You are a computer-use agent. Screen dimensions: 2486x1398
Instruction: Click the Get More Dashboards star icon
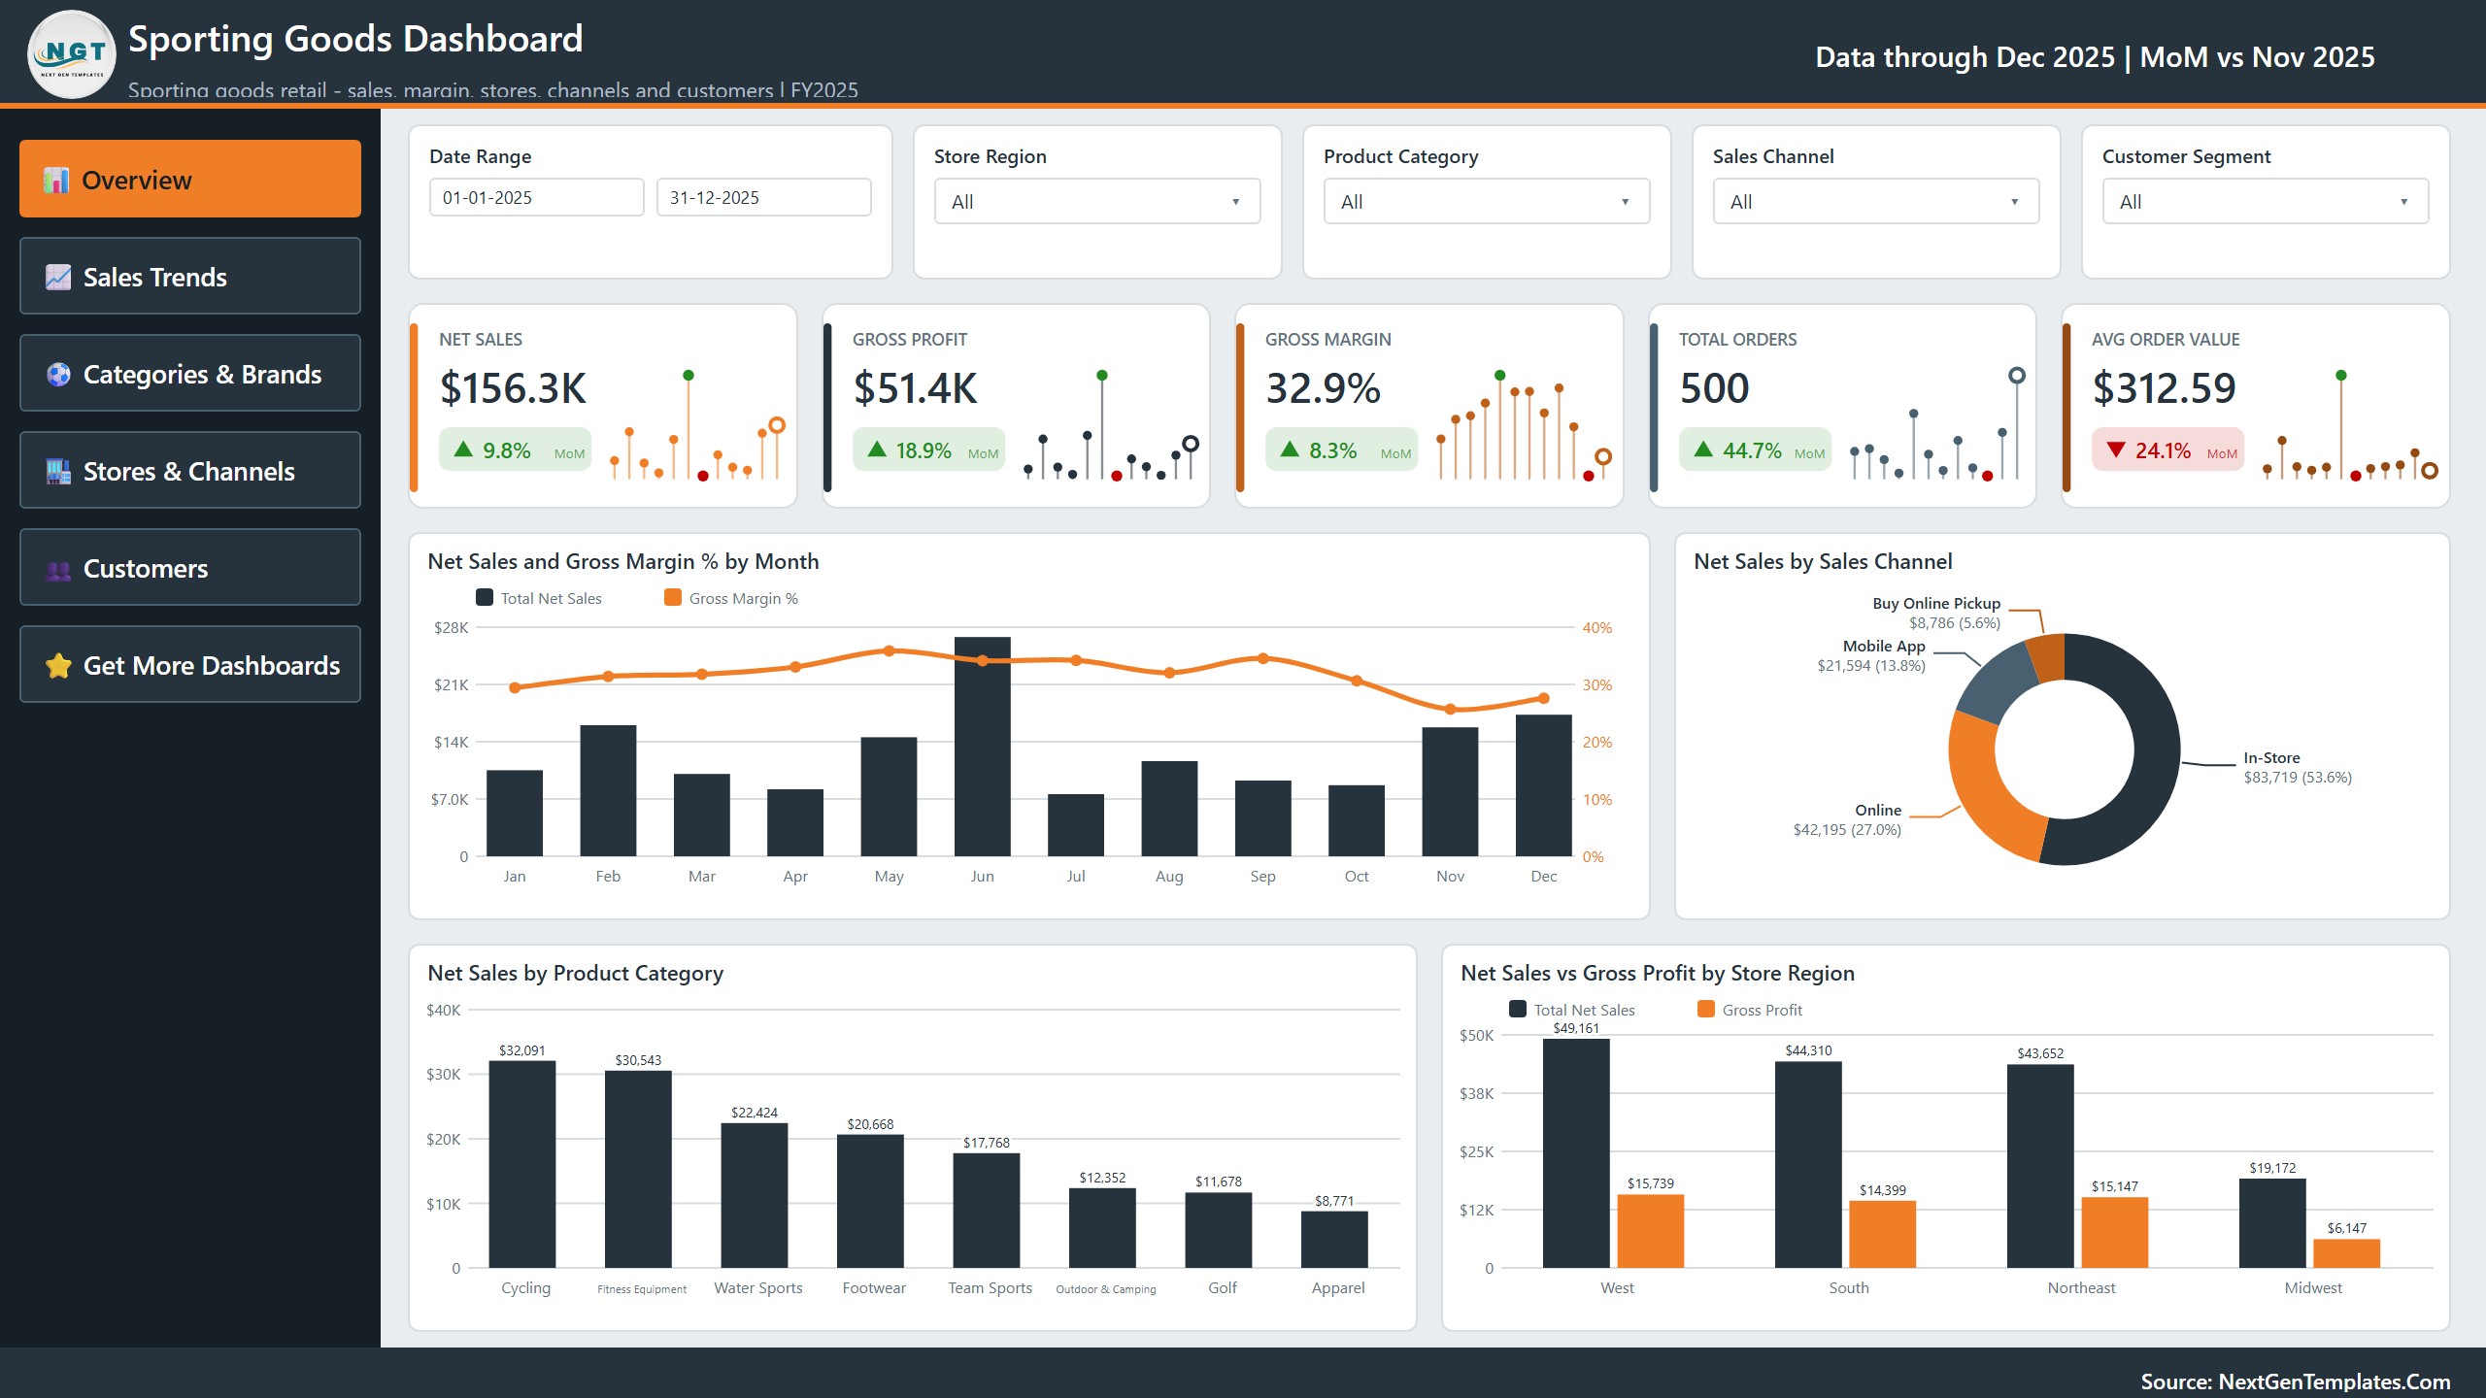[58, 665]
